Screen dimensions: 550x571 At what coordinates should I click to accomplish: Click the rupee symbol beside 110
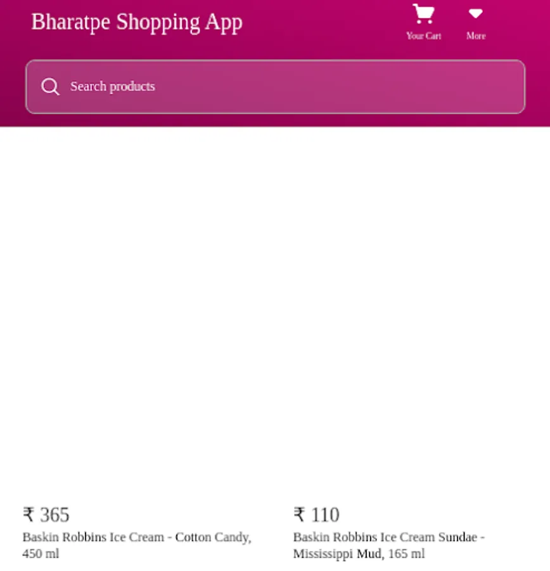(x=299, y=515)
